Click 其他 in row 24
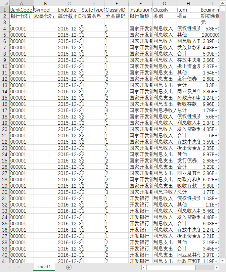This screenshot has width=226, height=272. [188, 155]
